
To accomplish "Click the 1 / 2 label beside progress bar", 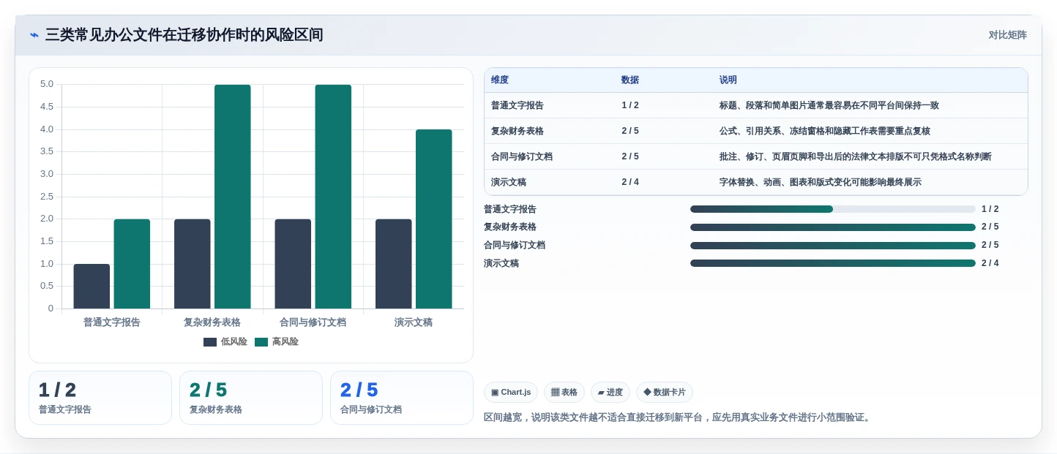I will pyautogui.click(x=990, y=209).
